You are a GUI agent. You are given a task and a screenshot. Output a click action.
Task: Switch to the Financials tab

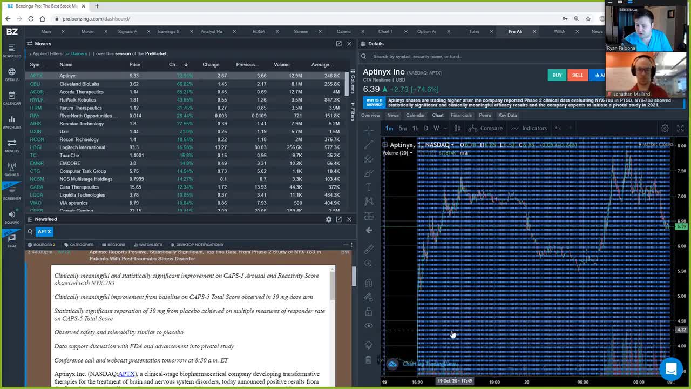tap(461, 115)
